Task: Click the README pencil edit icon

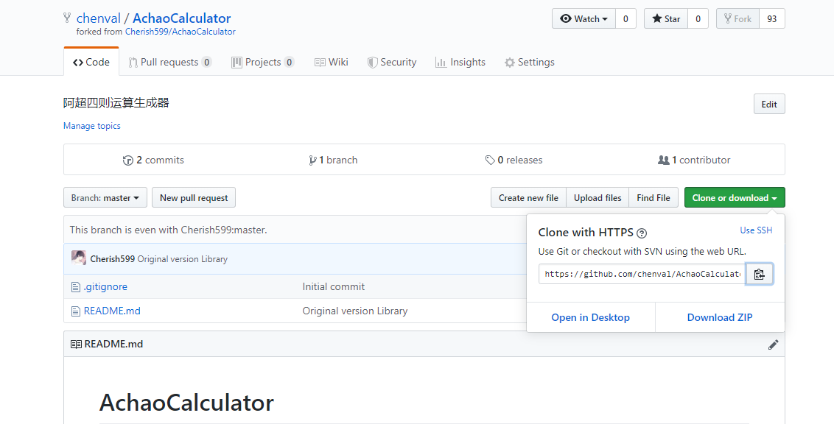Action: coord(773,344)
